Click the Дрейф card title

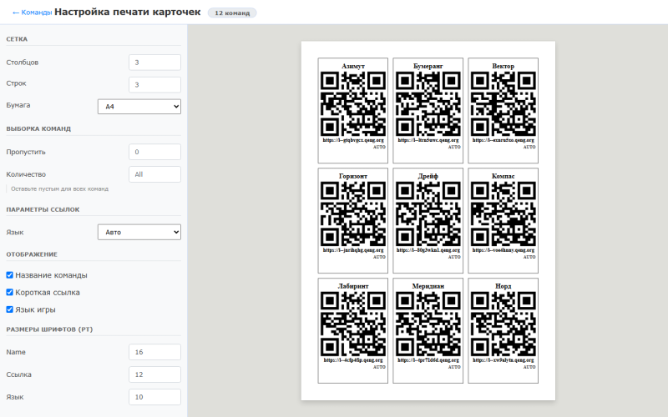428,176
